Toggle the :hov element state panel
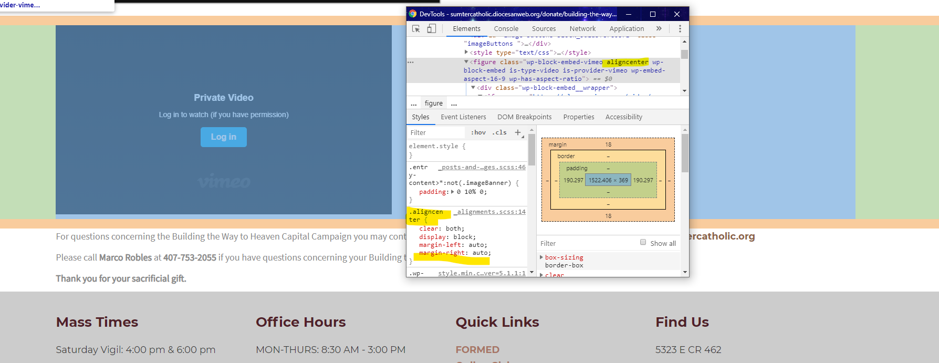 478,132
